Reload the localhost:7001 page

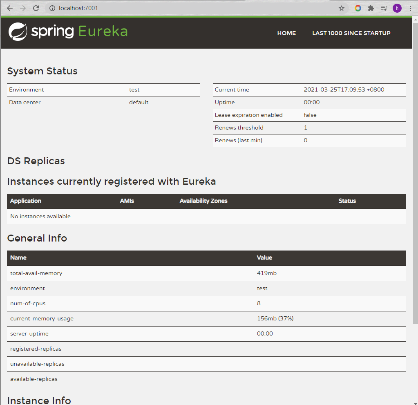[36, 8]
